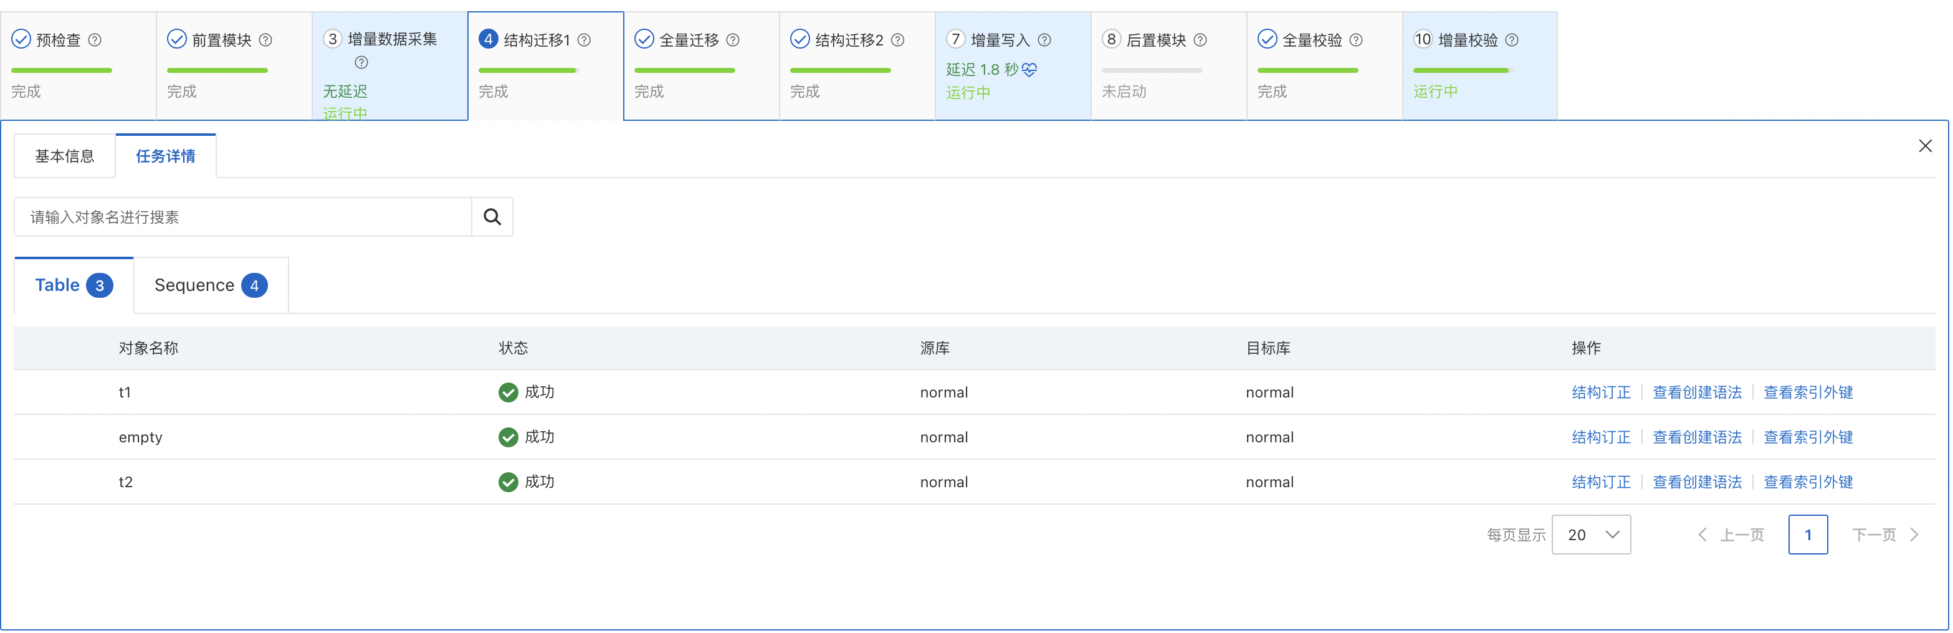Go to previous page with 上一页
Image resolution: width=1953 pixels, height=633 pixels.
coord(1732,535)
